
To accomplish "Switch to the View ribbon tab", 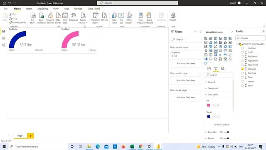I will (x=56, y=9).
